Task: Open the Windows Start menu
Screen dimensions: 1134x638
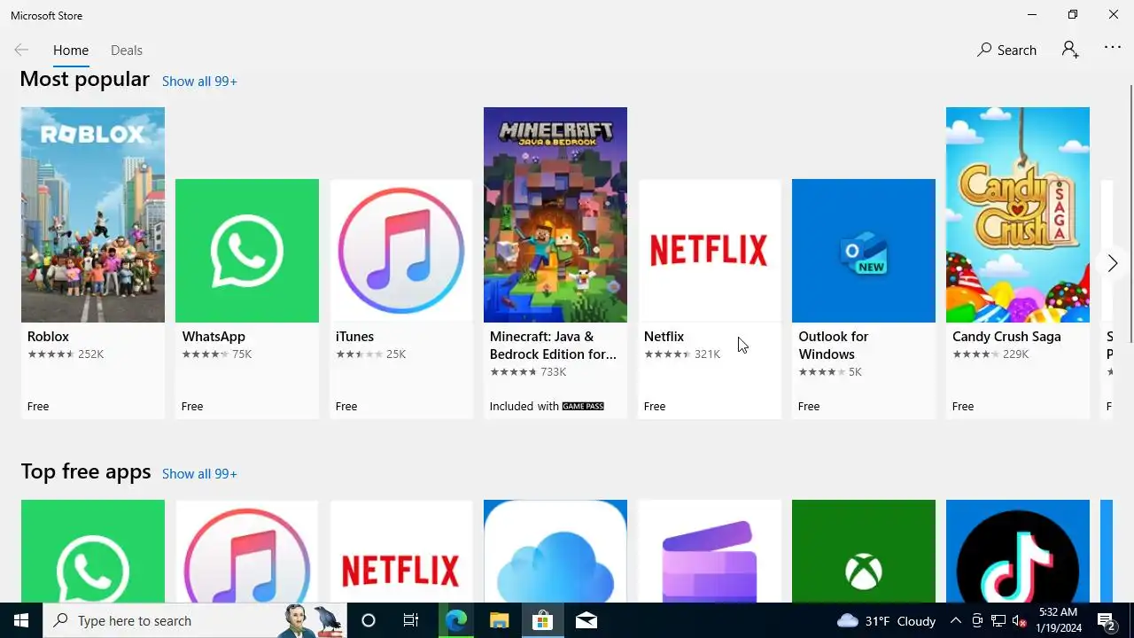Action: 21,620
